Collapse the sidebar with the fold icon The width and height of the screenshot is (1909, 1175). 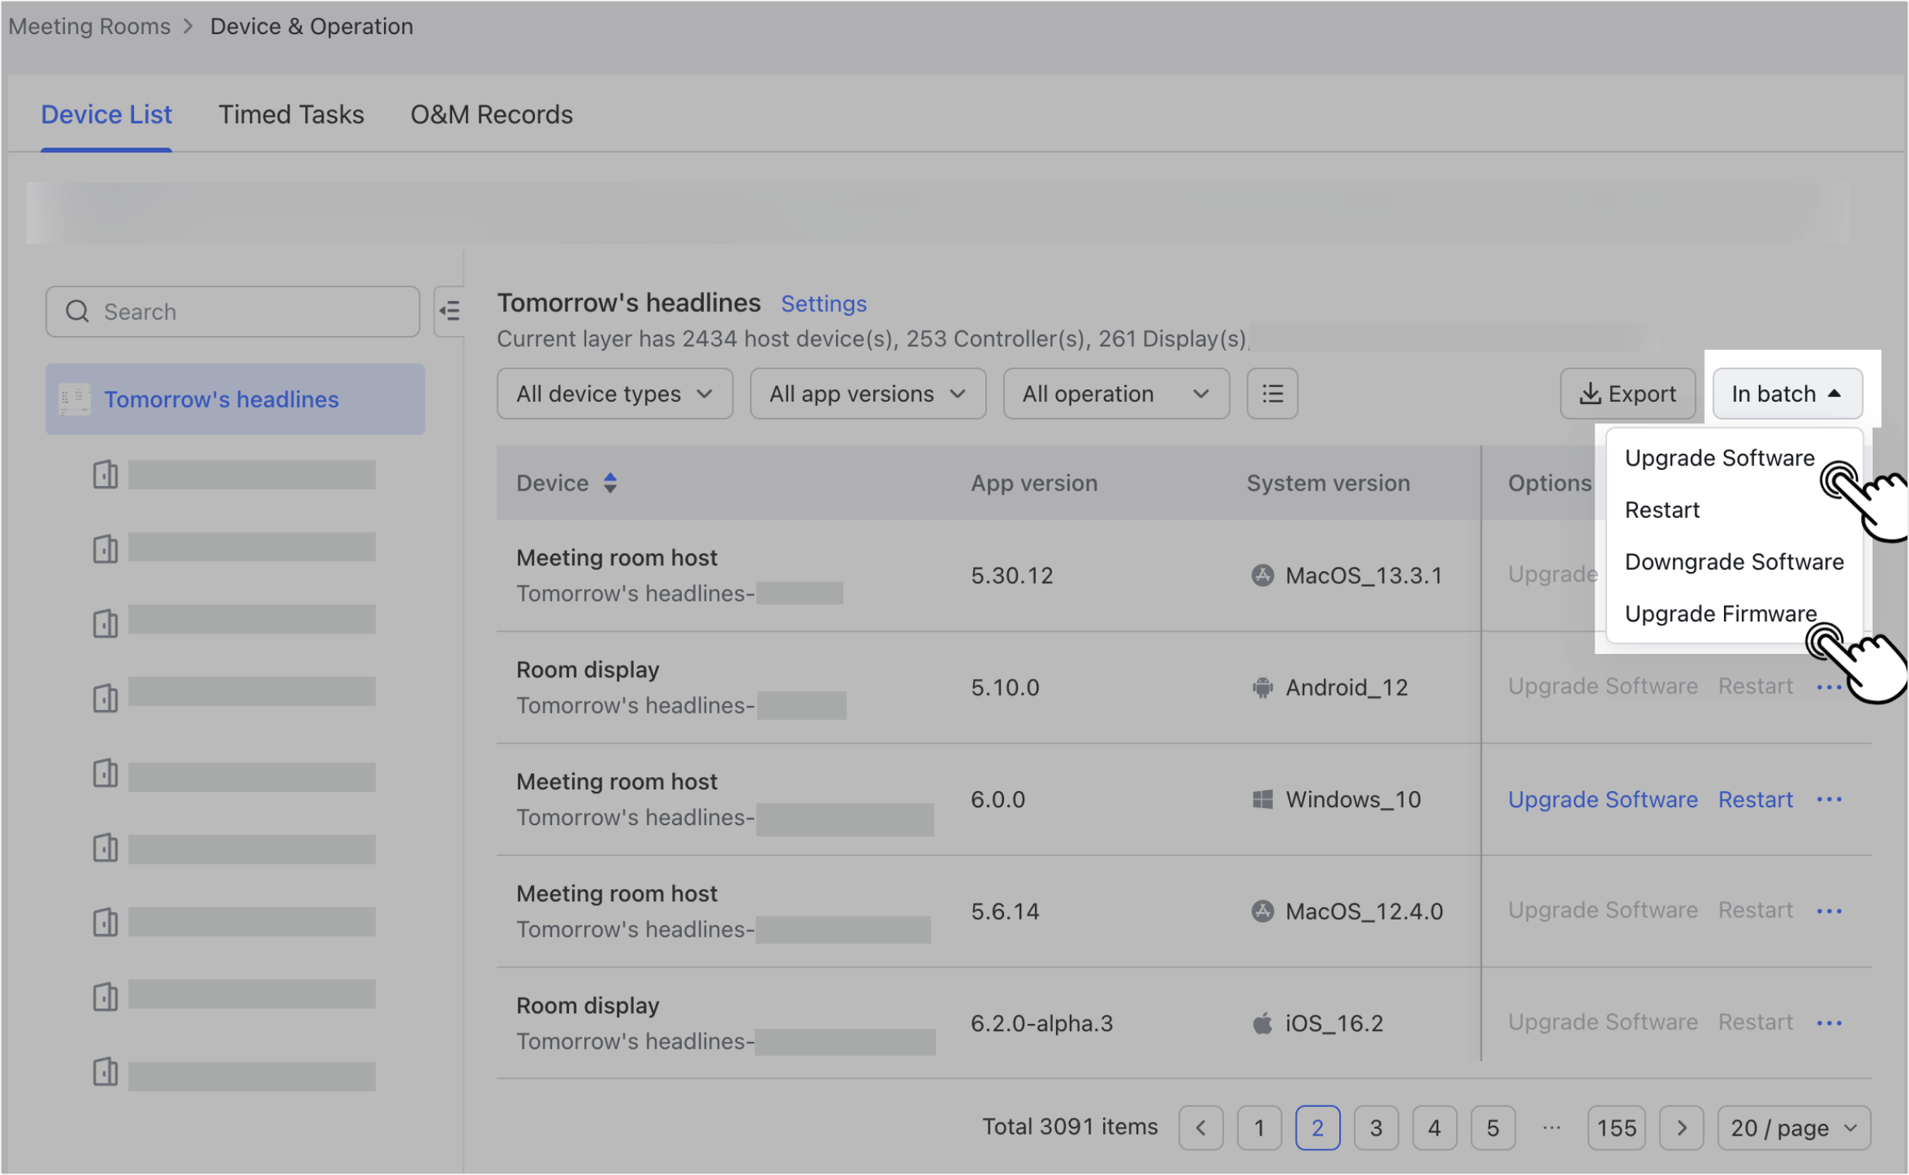(x=449, y=311)
